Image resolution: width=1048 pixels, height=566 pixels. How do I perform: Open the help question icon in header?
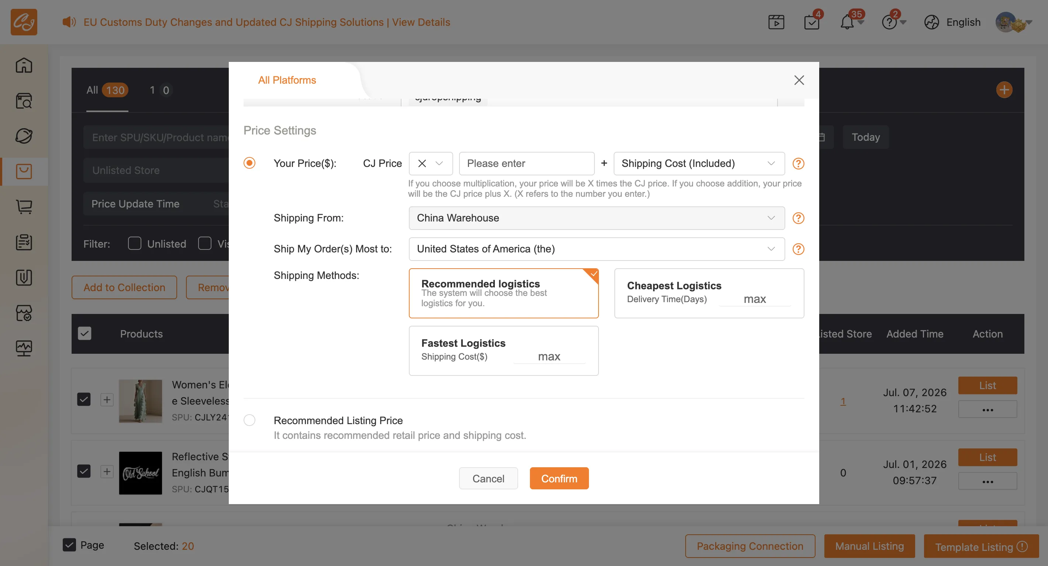click(x=889, y=22)
